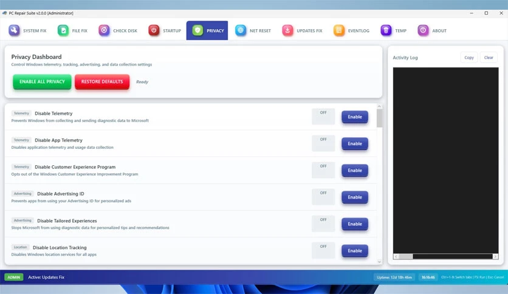Viewport: 508px width, 294px height.
Task: Click 'Active: Updates Fix' status text
Action: click(46, 277)
